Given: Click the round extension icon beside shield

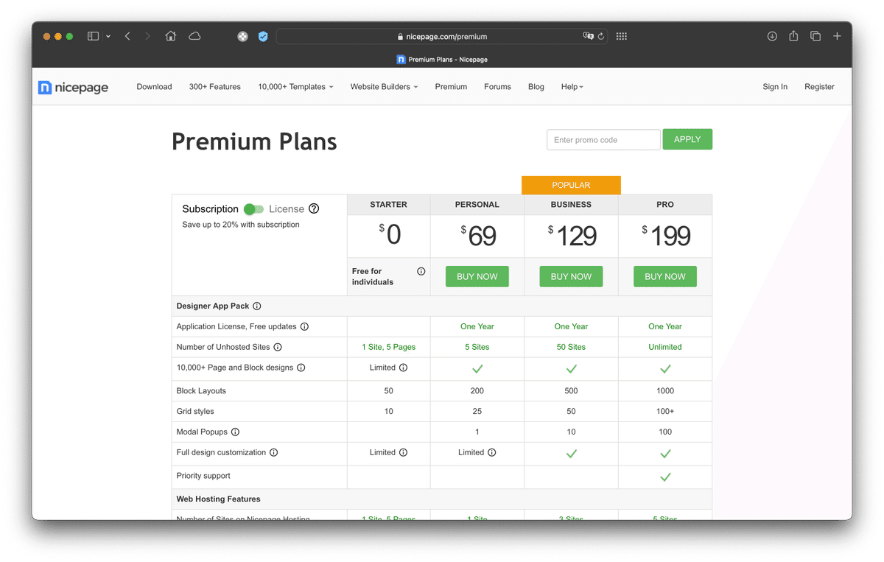Looking at the screenshot, I should tap(242, 36).
